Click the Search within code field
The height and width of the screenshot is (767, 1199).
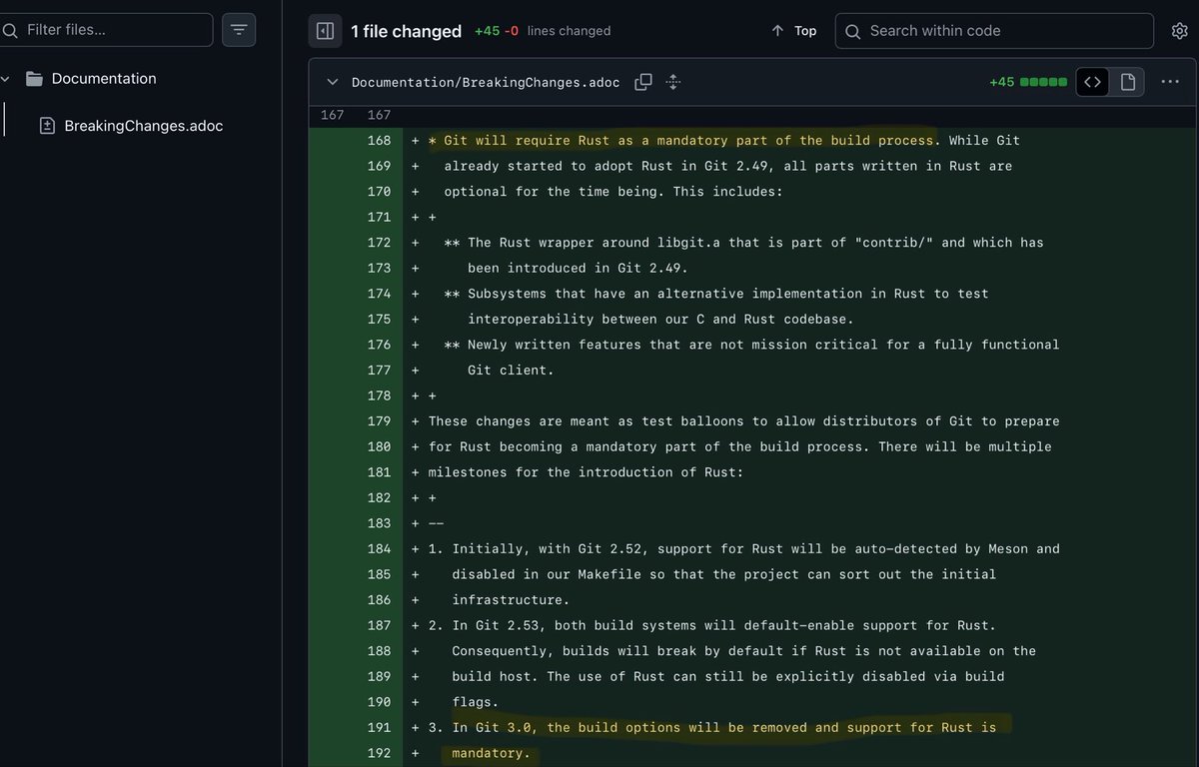click(x=994, y=31)
